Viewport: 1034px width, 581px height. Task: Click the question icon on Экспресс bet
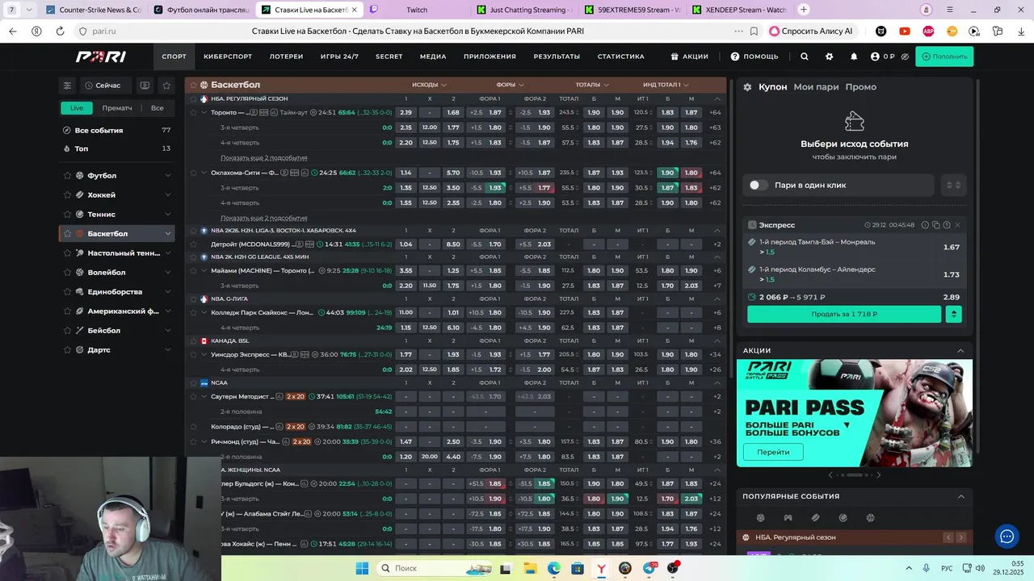coord(946,225)
